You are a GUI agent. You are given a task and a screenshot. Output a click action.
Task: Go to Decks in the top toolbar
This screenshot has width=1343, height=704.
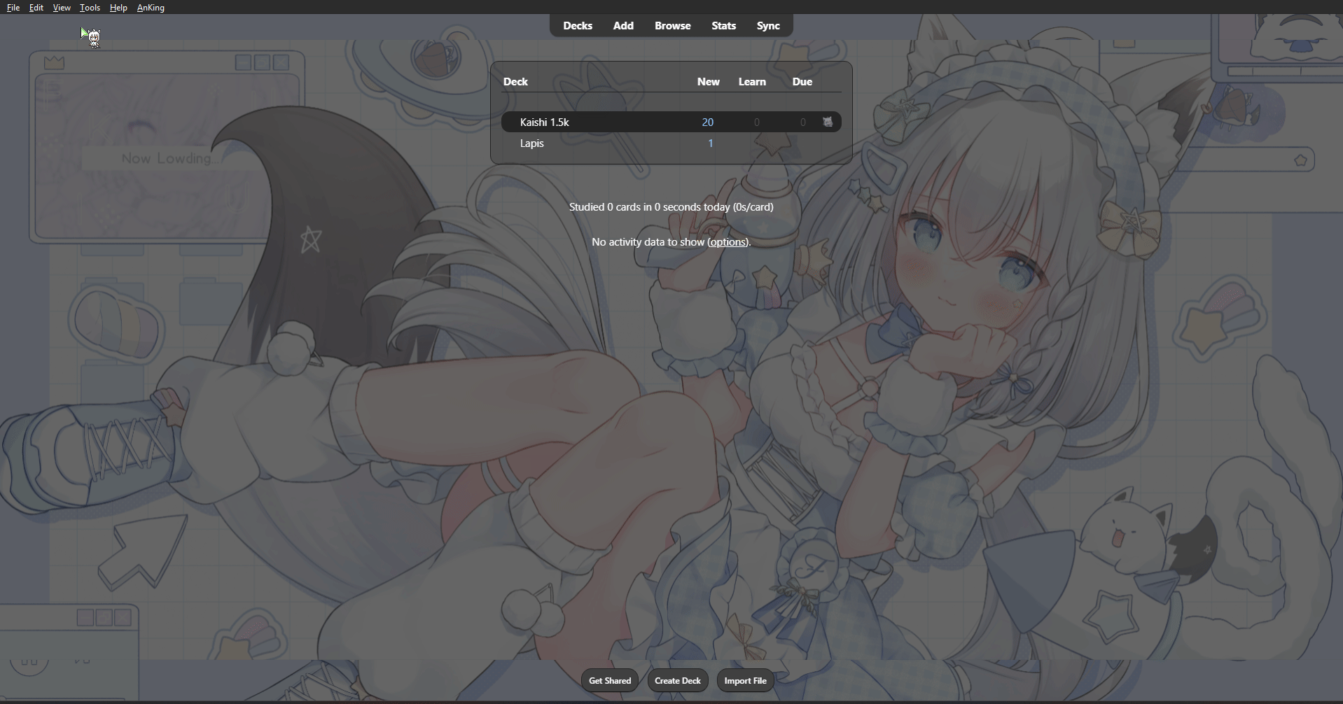pyautogui.click(x=578, y=26)
